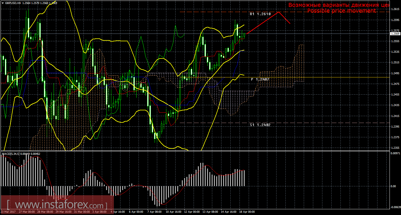Image resolution: width=401 pixels, height=215 pixels.
Task: Click the 1.2535 price axis value
Action: pyautogui.click(x=395, y=52)
